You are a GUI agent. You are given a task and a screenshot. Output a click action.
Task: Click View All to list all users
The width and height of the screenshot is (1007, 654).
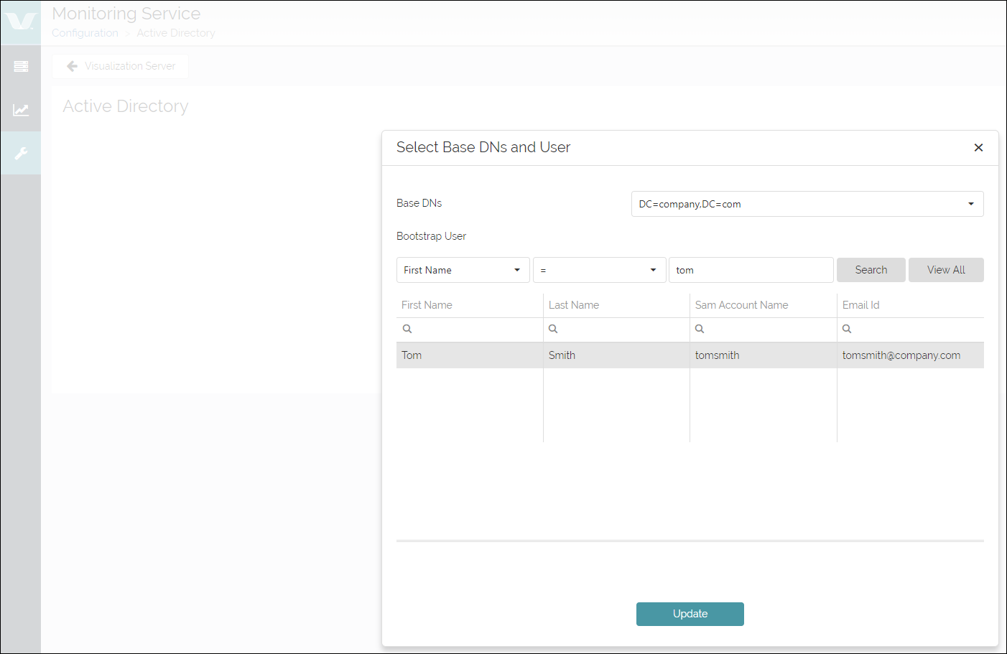pos(946,269)
